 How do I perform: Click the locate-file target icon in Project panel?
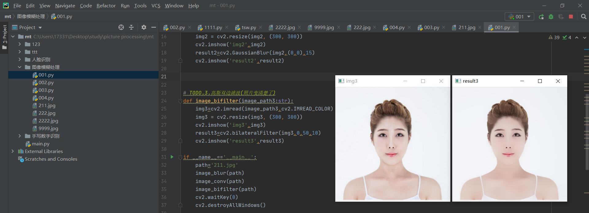click(x=121, y=27)
